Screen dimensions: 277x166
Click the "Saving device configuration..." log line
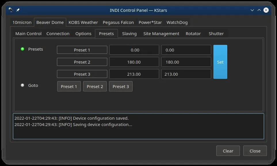point(73,125)
